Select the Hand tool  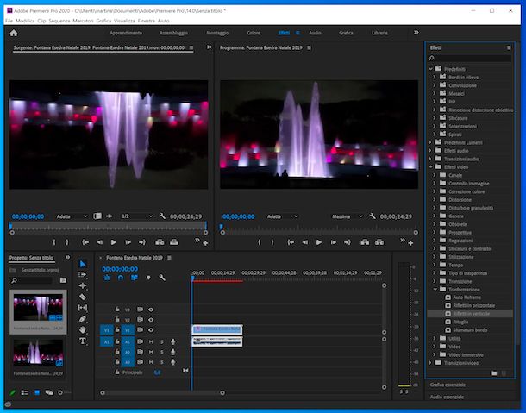click(x=83, y=330)
